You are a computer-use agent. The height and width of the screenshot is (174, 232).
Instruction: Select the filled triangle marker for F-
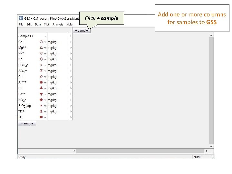(x=41, y=88)
